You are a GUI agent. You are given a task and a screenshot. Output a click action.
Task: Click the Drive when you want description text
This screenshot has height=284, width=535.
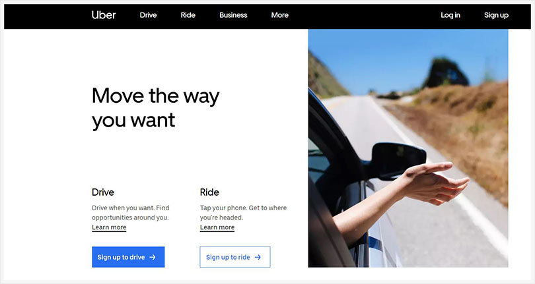(x=131, y=212)
